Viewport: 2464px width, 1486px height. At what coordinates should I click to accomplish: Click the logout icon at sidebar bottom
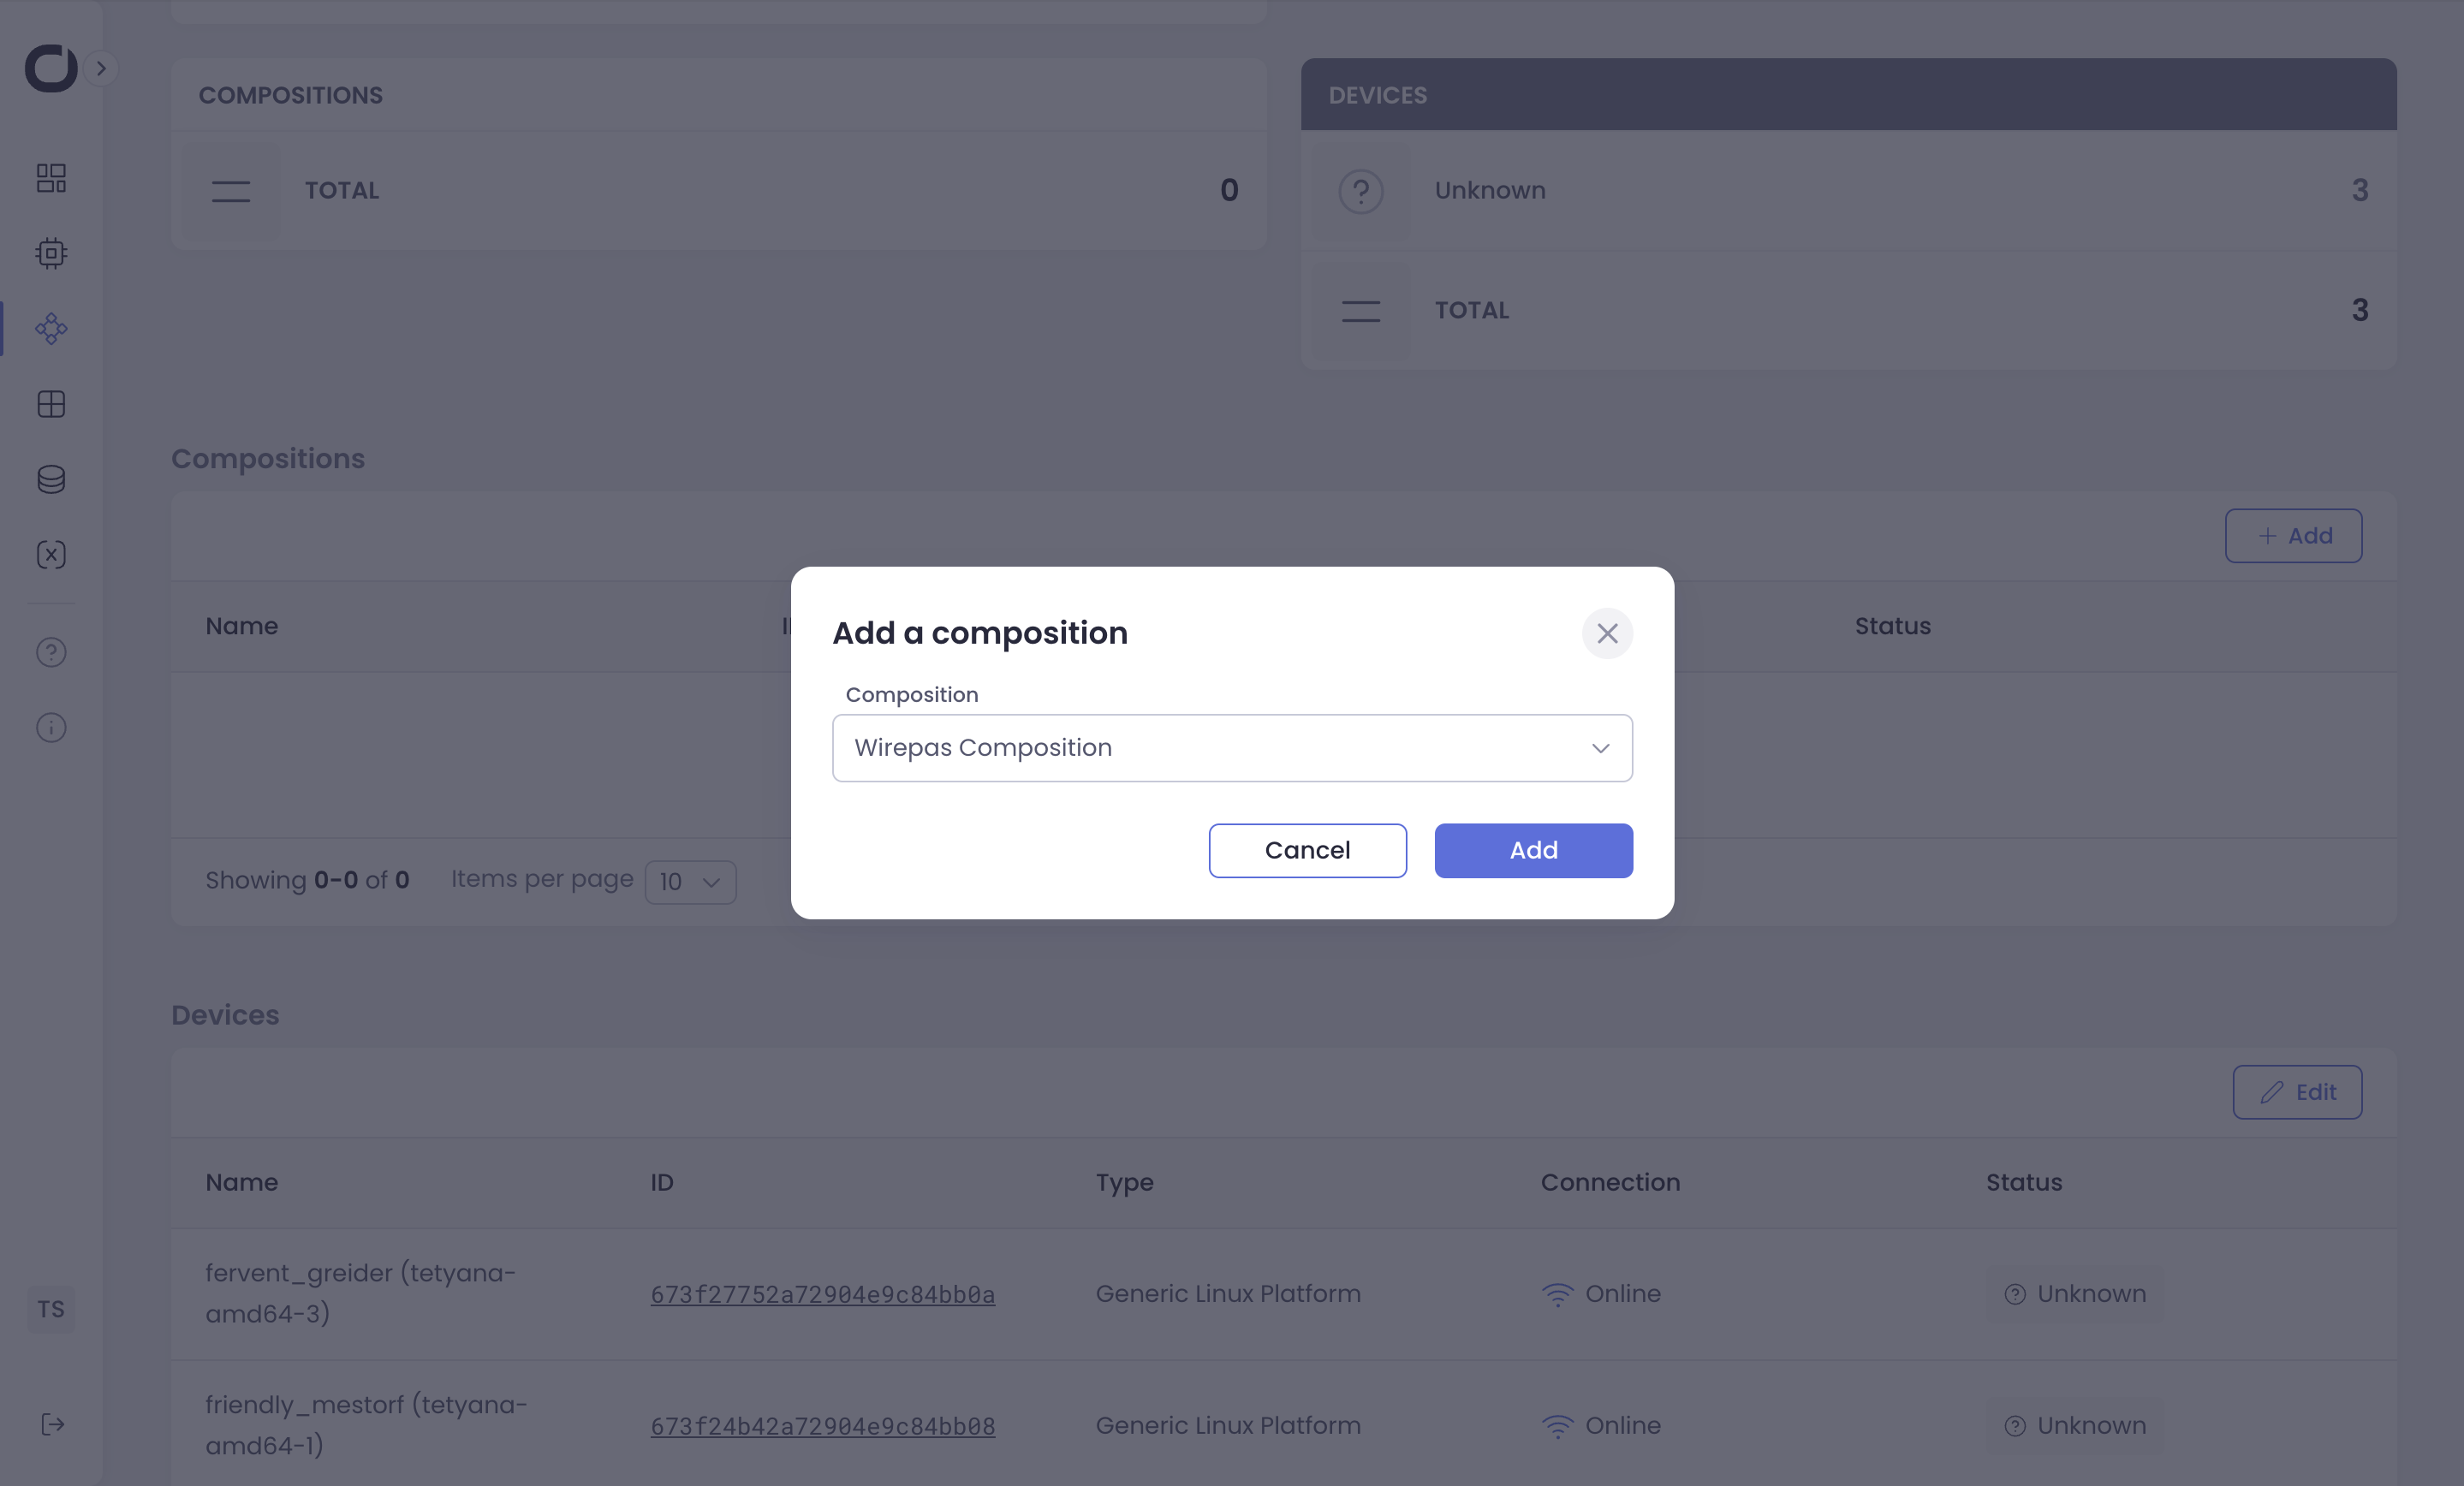pyautogui.click(x=52, y=1424)
